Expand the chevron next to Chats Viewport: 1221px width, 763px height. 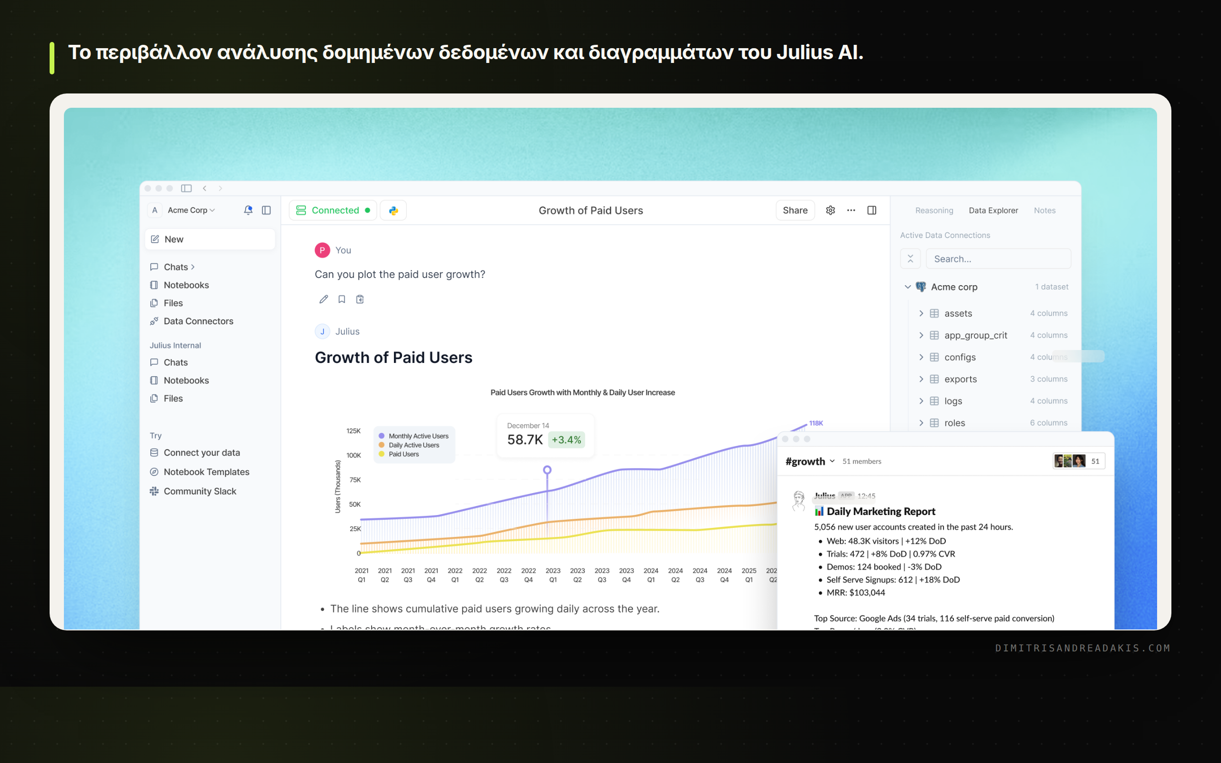click(193, 267)
